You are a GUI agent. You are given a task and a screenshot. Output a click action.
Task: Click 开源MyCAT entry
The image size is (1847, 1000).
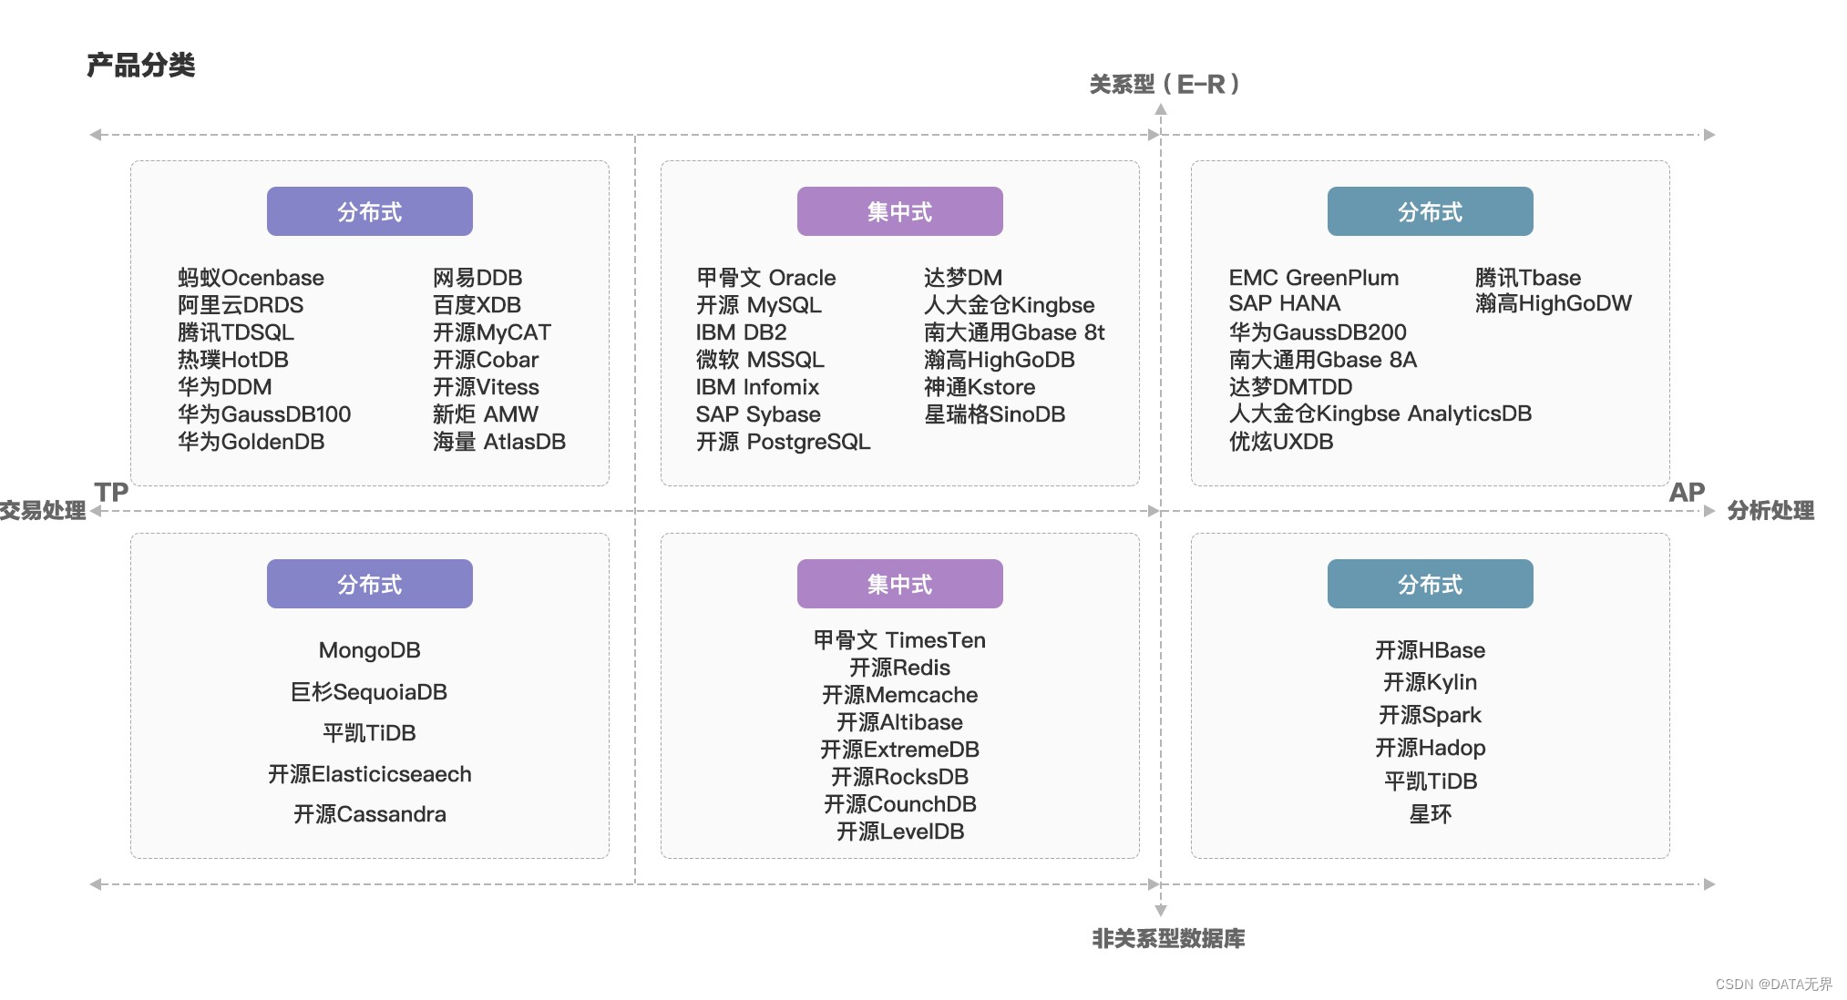point(492,332)
